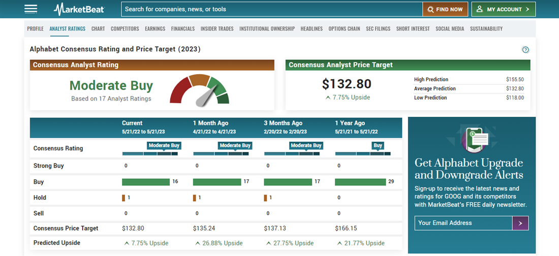The image size is (559, 256).
Task: Click the newsletter phone illustration icon
Action: (x=474, y=139)
